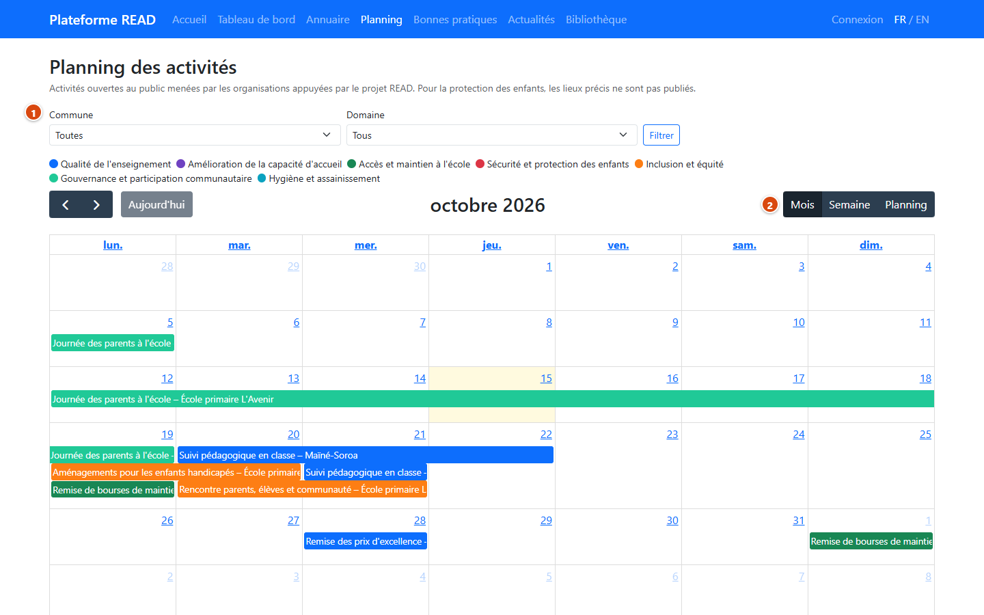Open Actualités in the navbar
Image resolution: width=984 pixels, height=615 pixels.
tap(532, 19)
